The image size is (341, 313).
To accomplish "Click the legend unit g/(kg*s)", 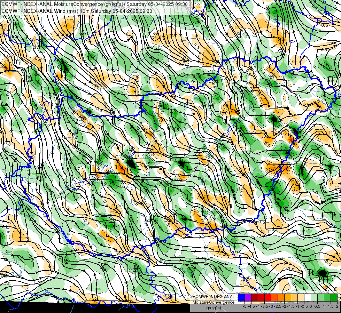I will (214, 308).
